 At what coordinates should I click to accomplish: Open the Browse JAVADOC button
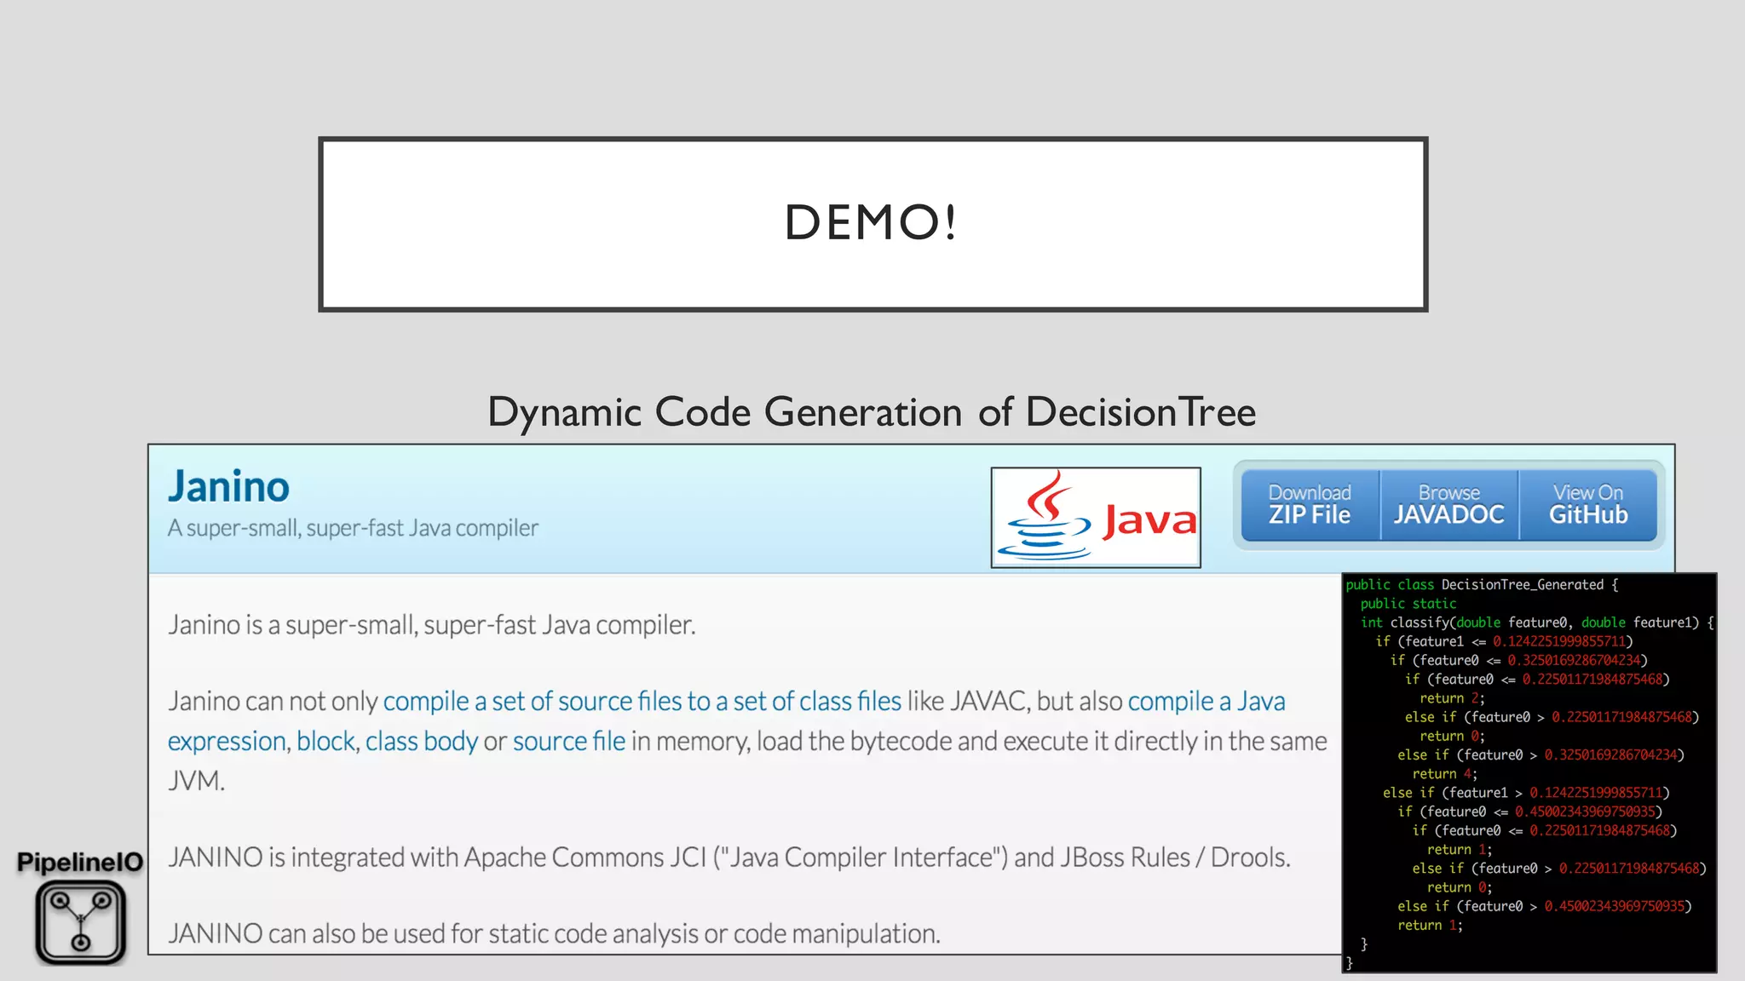[1448, 504]
